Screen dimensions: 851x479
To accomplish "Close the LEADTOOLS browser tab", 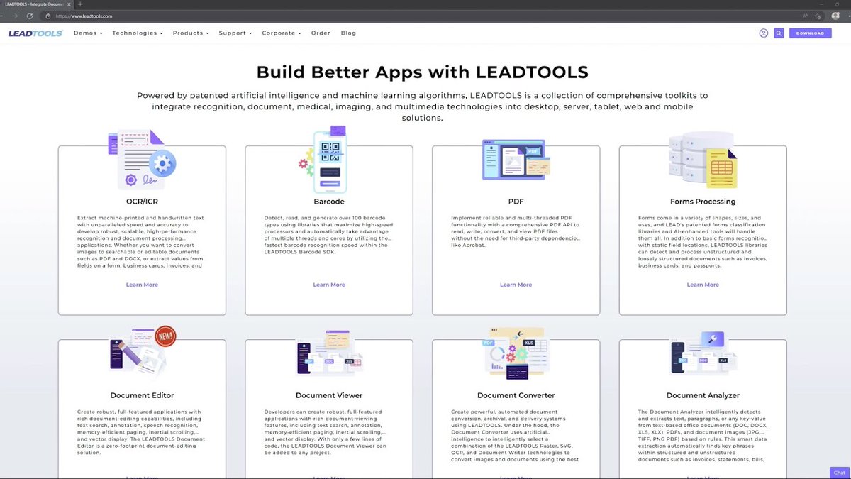I will click(x=69, y=4).
